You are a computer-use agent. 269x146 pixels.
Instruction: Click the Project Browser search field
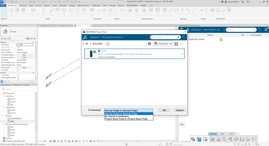tap(19, 89)
